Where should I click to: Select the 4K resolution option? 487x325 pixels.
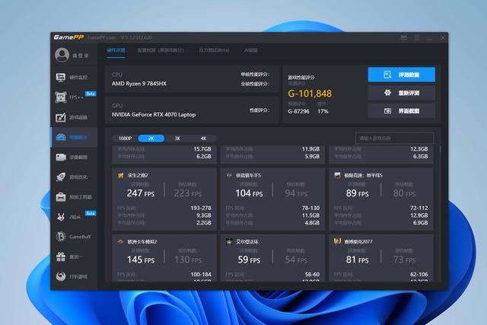pos(202,139)
